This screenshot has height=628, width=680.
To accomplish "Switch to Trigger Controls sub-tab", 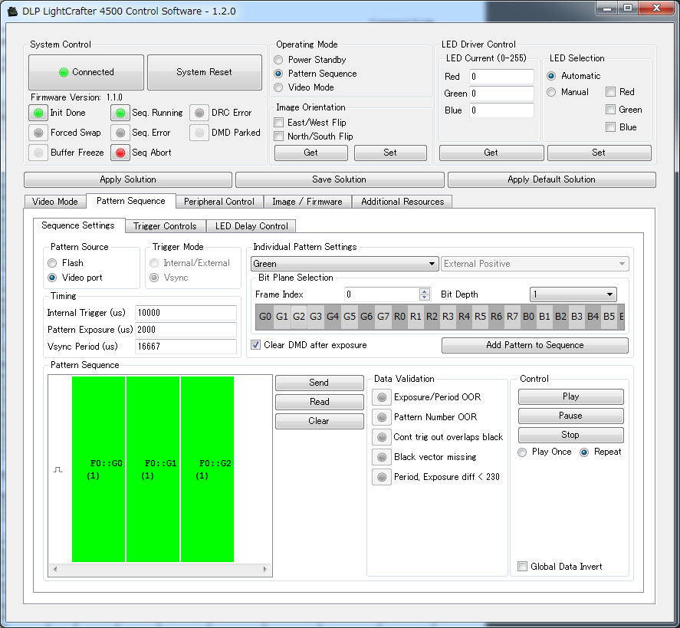I will point(165,226).
